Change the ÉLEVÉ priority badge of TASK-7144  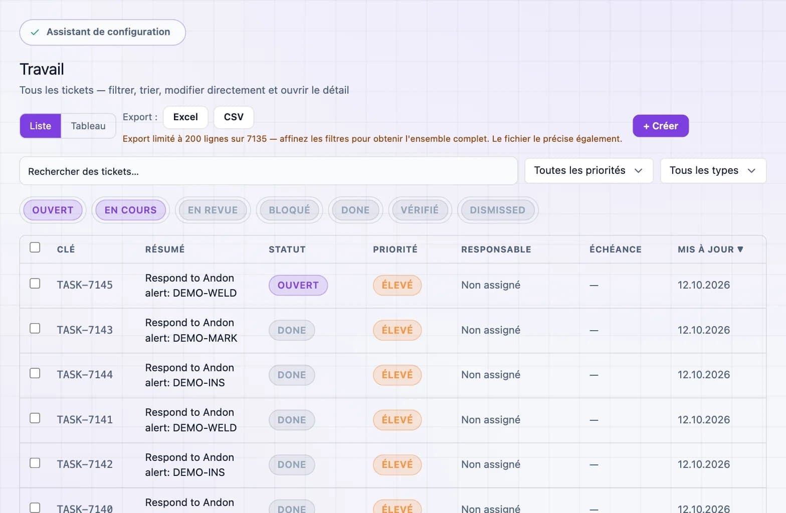[397, 375]
